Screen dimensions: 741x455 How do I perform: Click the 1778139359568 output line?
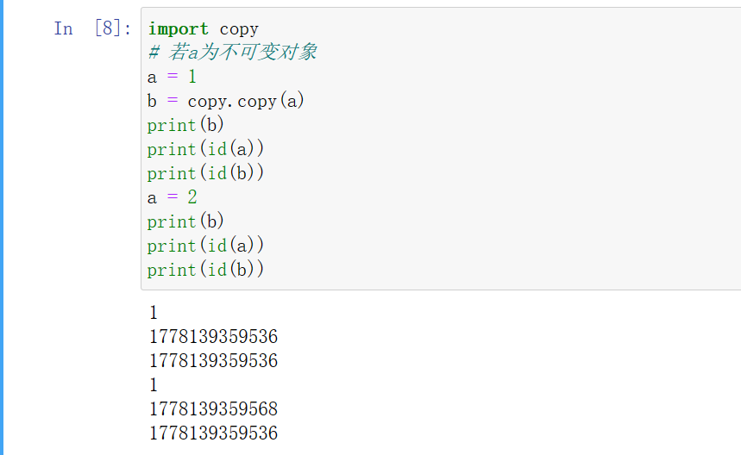click(x=213, y=409)
